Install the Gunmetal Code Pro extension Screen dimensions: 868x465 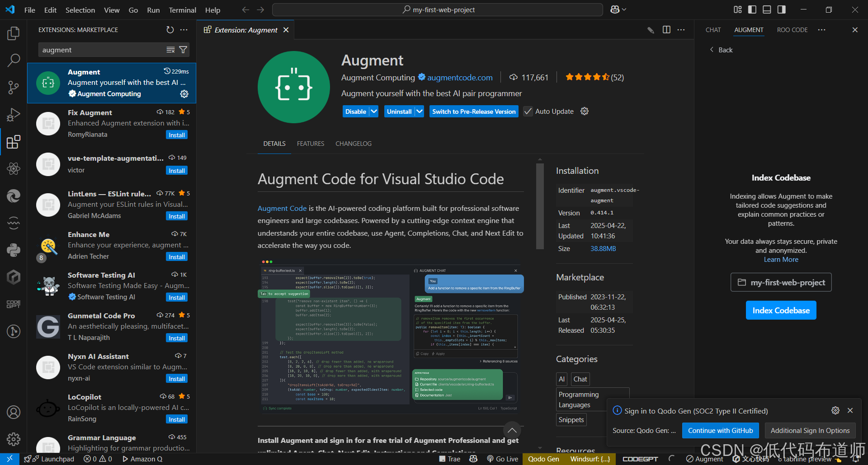coord(177,338)
